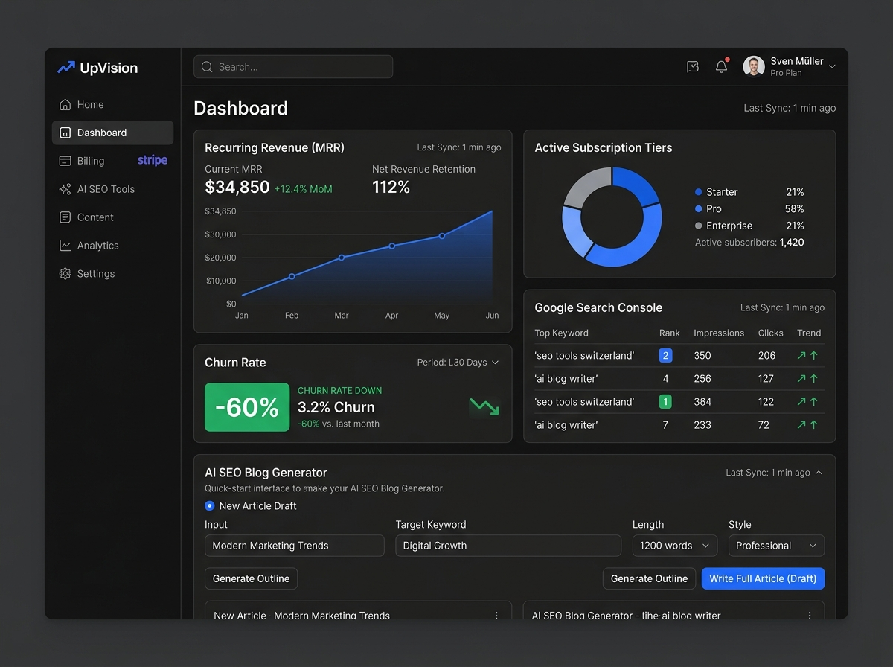Click the Top Keyword column header
Viewport: 893px width, 667px height.
(562, 333)
